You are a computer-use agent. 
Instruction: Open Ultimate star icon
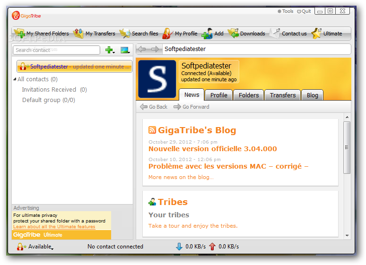click(x=316, y=34)
